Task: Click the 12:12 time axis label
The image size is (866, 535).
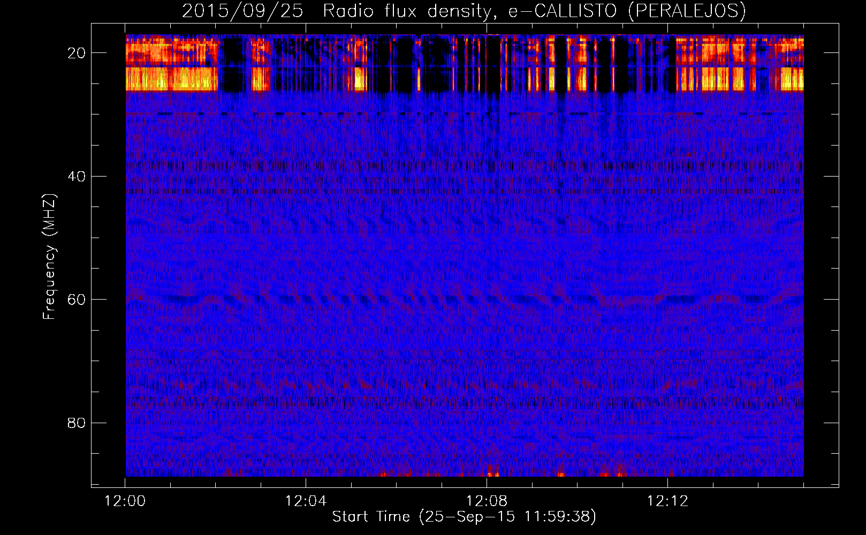Action: pos(667,501)
